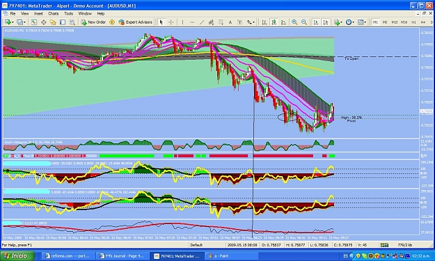Toggle the Expert Advisors button
Image resolution: width=435 pixels, height=261 pixels.
point(136,22)
